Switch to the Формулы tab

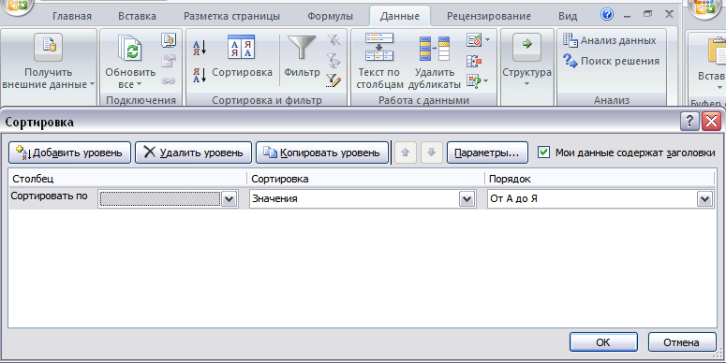[x=330, y=16]
